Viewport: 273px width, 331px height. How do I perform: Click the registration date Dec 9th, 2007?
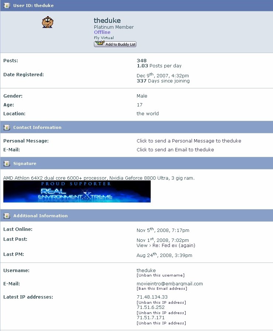(163, 75)
